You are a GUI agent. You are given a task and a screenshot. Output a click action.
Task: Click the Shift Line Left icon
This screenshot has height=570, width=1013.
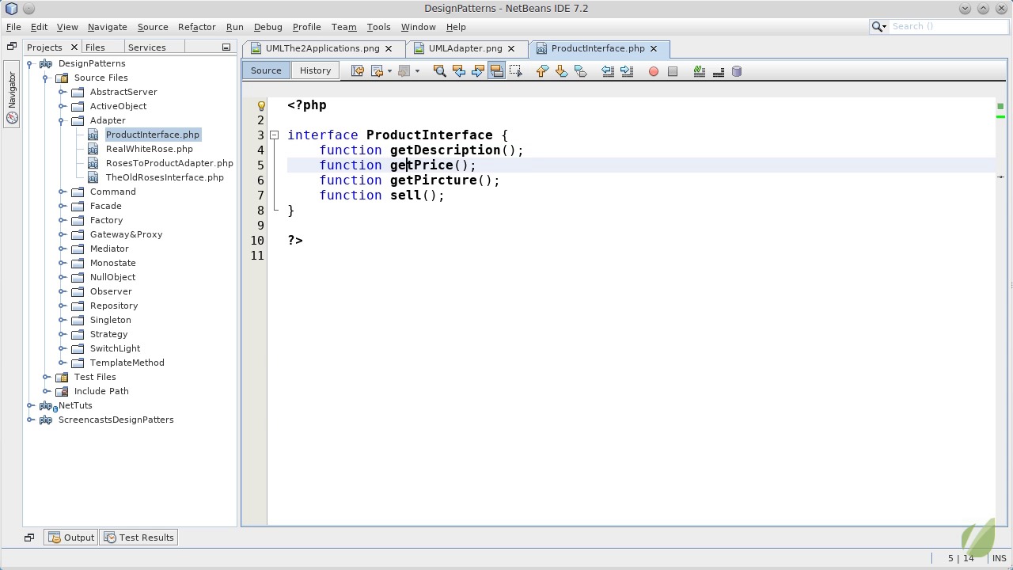(607, 71)
